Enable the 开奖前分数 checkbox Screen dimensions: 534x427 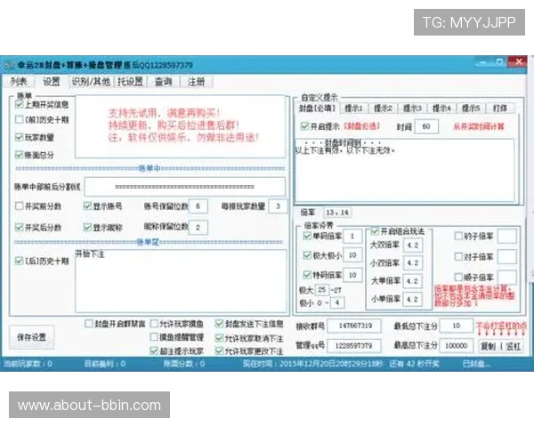click(x=19, y=206)
